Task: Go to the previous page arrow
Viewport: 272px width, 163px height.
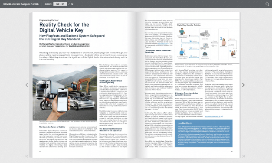Action: [x=27, y=85]
